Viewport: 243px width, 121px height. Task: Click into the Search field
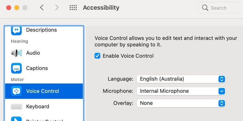pos(221,8)
